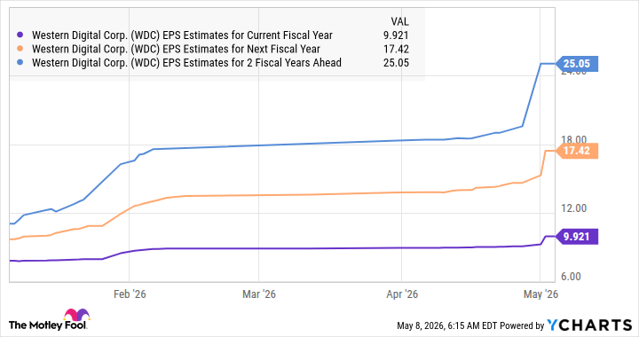This screenshot has width=639, height=337.
Task: Click the orange Next Fiscal Year legend dot
Action: coord(20,49)
